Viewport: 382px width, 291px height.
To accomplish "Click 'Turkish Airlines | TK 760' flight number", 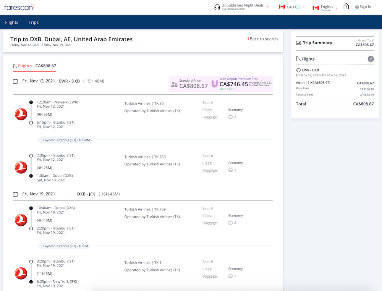I will pyautogui.click(x=145, y=157).
